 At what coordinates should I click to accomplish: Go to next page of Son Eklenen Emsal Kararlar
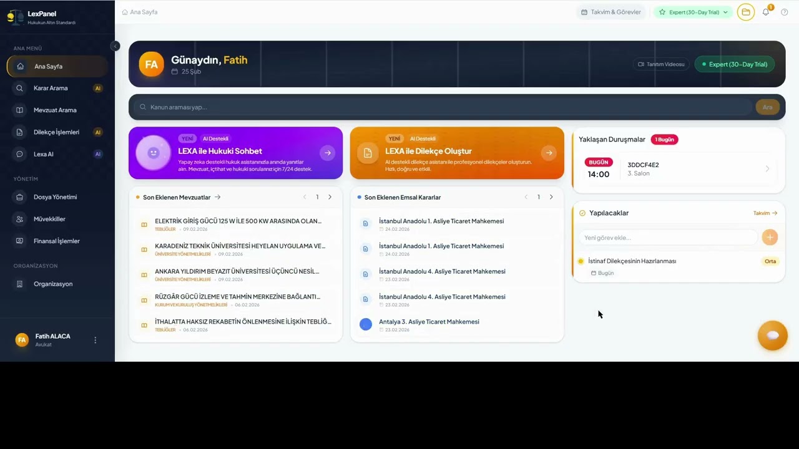(x=551, y=197)
